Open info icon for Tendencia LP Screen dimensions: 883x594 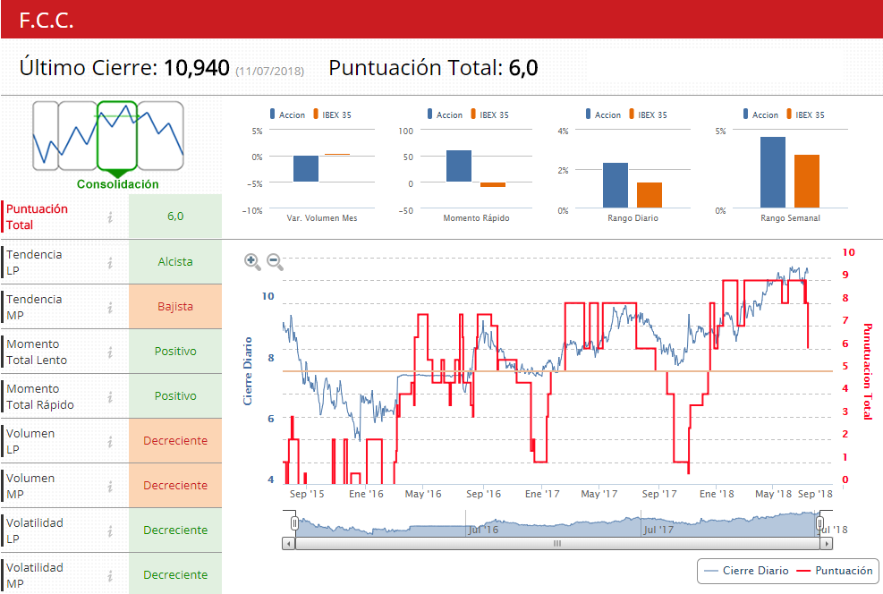coord(110,262)
